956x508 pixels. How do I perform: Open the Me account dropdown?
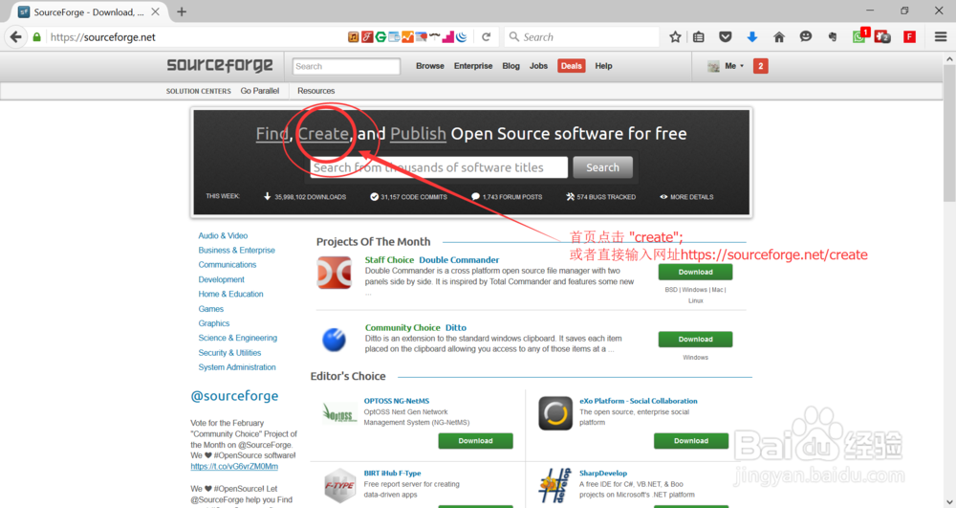coord(726,66)
